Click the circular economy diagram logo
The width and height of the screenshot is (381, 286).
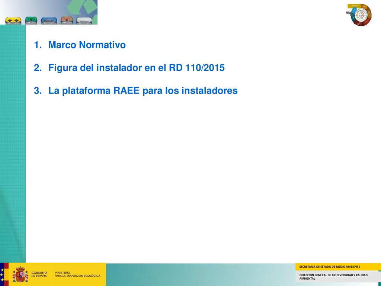[x=359, y=15]
